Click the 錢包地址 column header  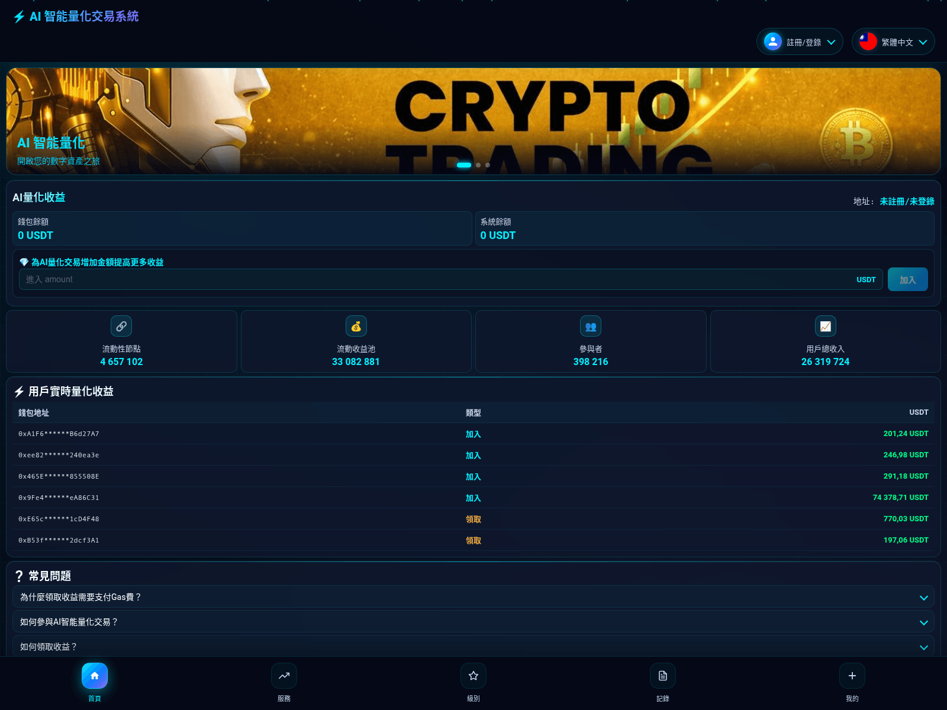[34, 412]
